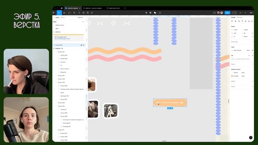Click the X position input field
Screen dimensions: 258x145
pyautogui.click(x=235, y=30)
